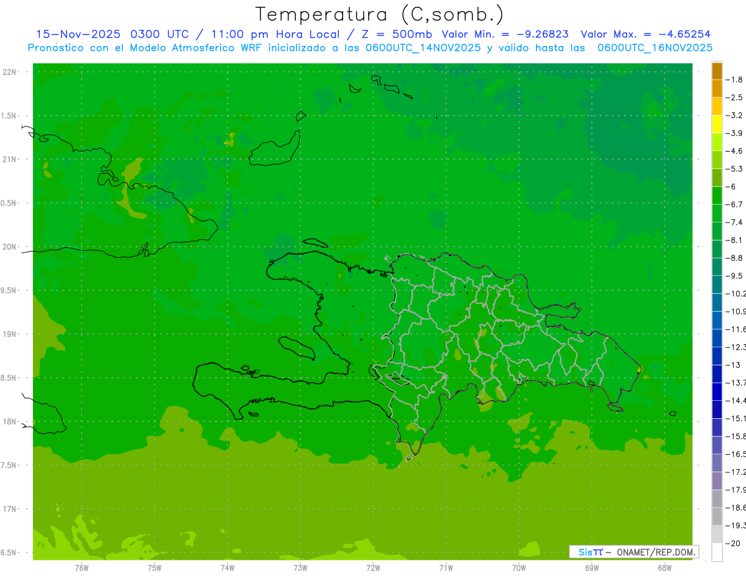Click the title 'Temperatura (C,somb.)'

tap(380, 14)
